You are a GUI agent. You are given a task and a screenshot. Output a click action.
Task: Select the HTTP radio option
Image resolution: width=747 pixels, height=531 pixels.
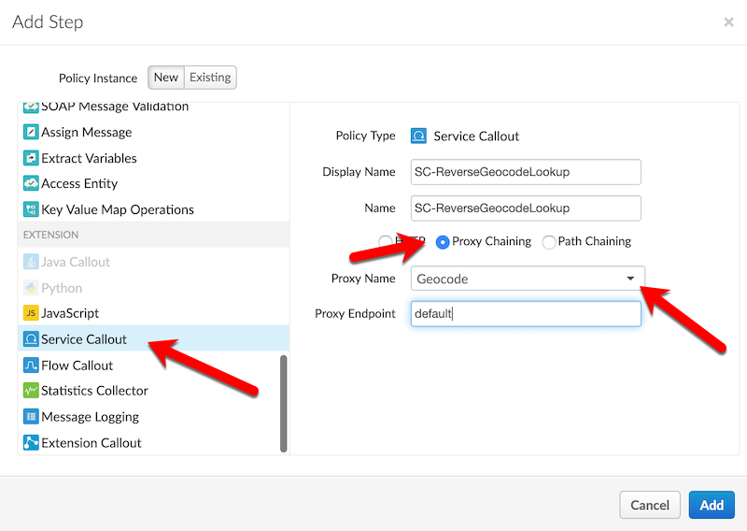(x=385, y=241)
